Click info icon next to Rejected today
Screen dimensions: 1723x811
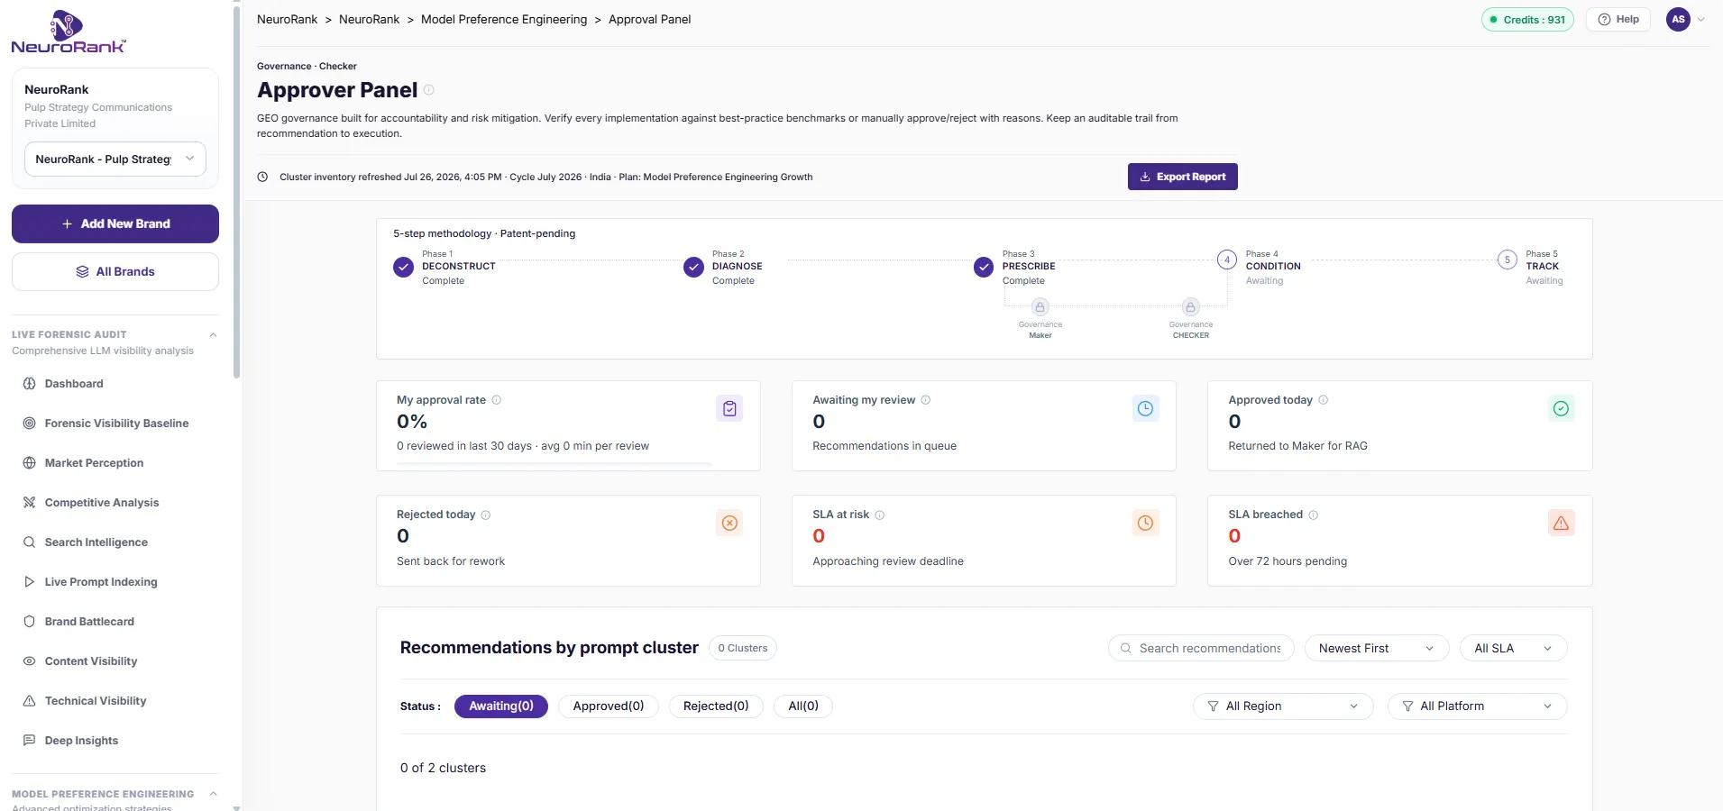click(486, 515)
